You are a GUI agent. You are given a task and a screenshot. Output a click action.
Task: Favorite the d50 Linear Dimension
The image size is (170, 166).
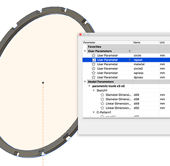[102, 108]
